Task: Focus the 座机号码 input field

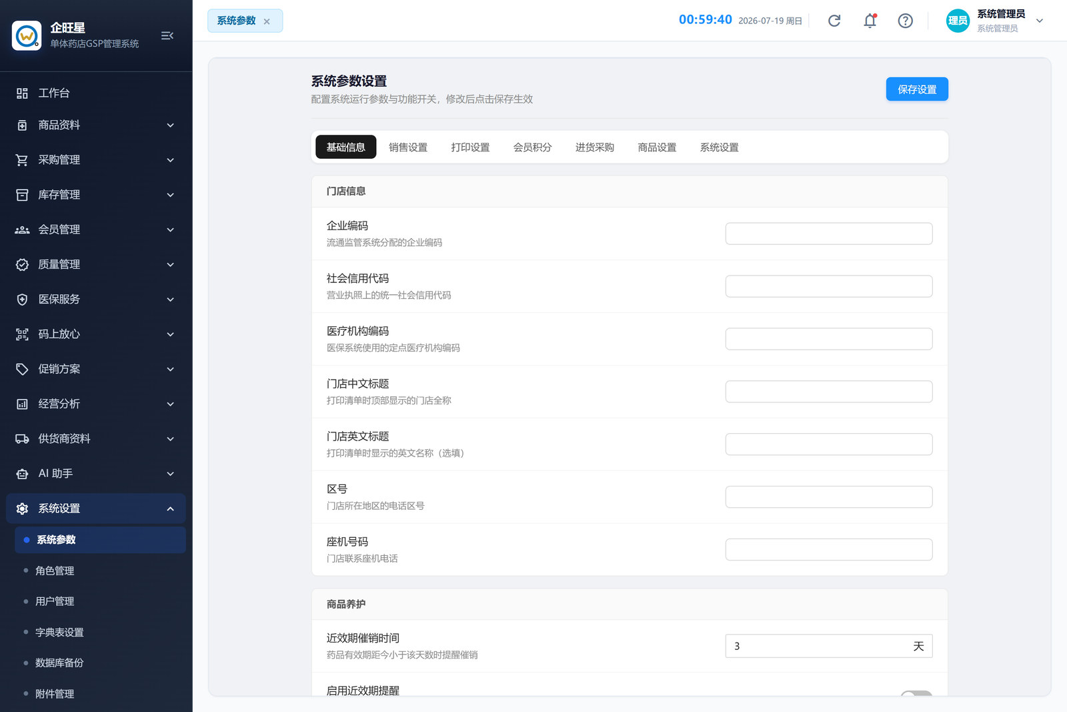Action: pyautogui.click(x=829, y=550)
